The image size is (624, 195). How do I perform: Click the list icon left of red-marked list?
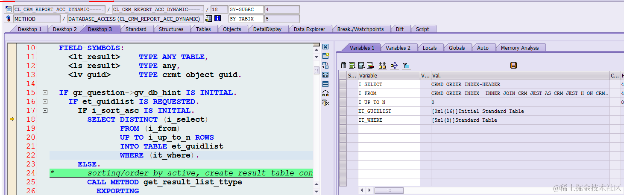361,65
